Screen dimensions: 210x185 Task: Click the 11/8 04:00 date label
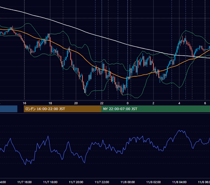point(179,182)
